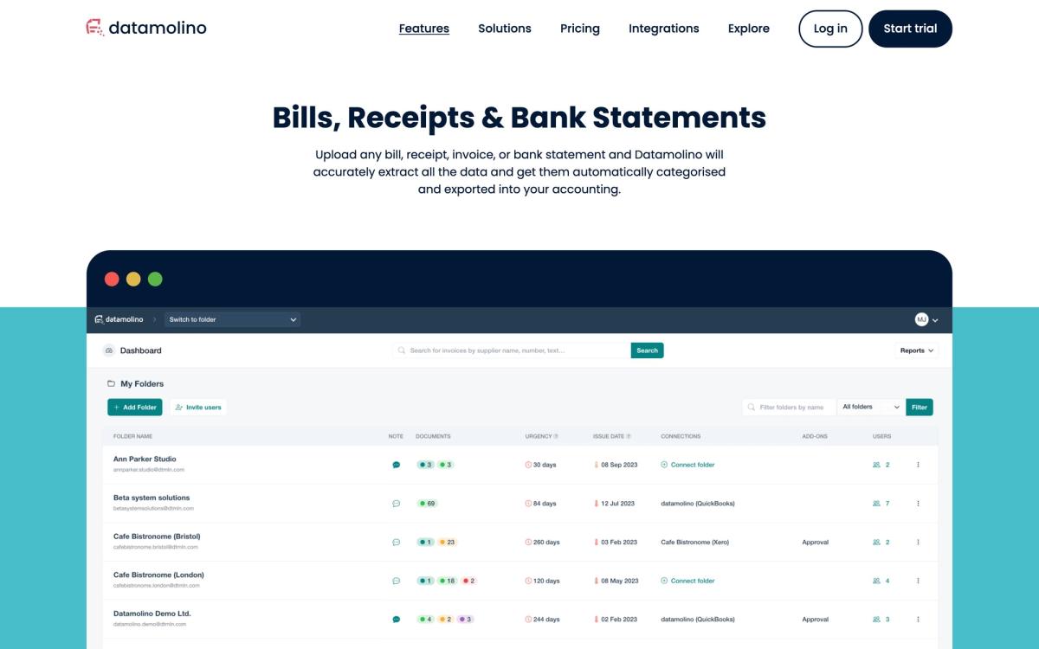Go to the Pricing page
1039x649 pixels.
coord(580,29)
